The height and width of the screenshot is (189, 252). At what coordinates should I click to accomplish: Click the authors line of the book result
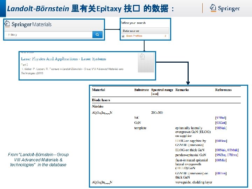(72, 71)
